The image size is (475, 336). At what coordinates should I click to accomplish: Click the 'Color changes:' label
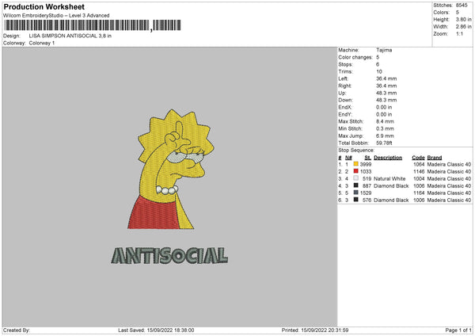tap(355, 57)
